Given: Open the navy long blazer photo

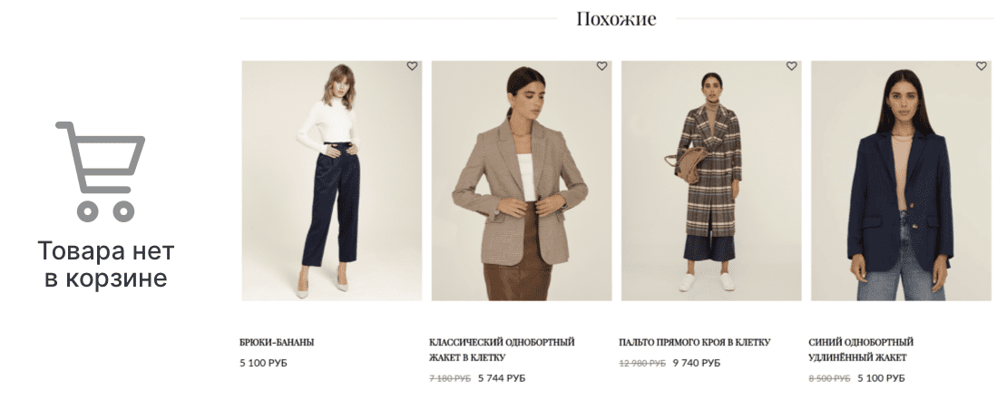Looking at the screenshot, I should 901,181.
